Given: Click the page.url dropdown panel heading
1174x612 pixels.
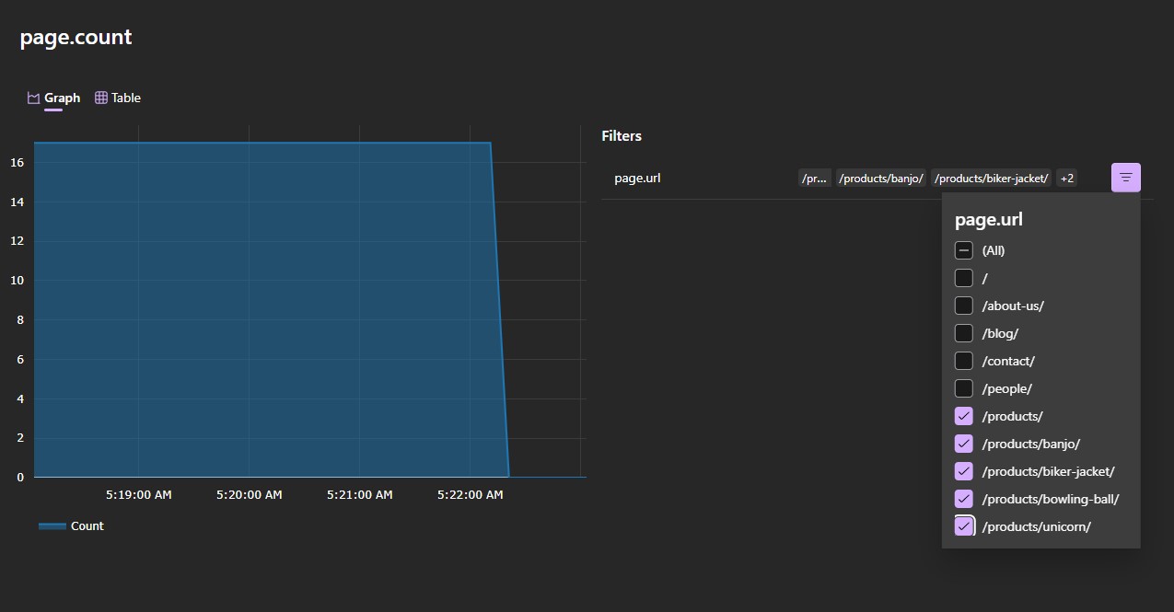Looking at the screenshot, I should tap(989, 220).
